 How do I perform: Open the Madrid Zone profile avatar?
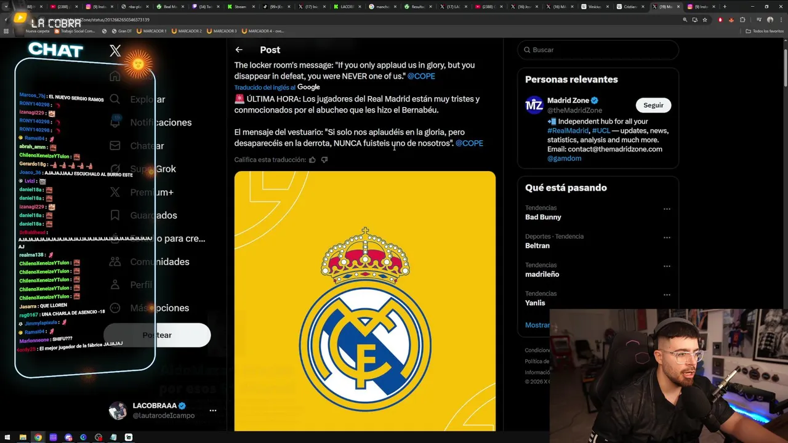pos(534,105)
